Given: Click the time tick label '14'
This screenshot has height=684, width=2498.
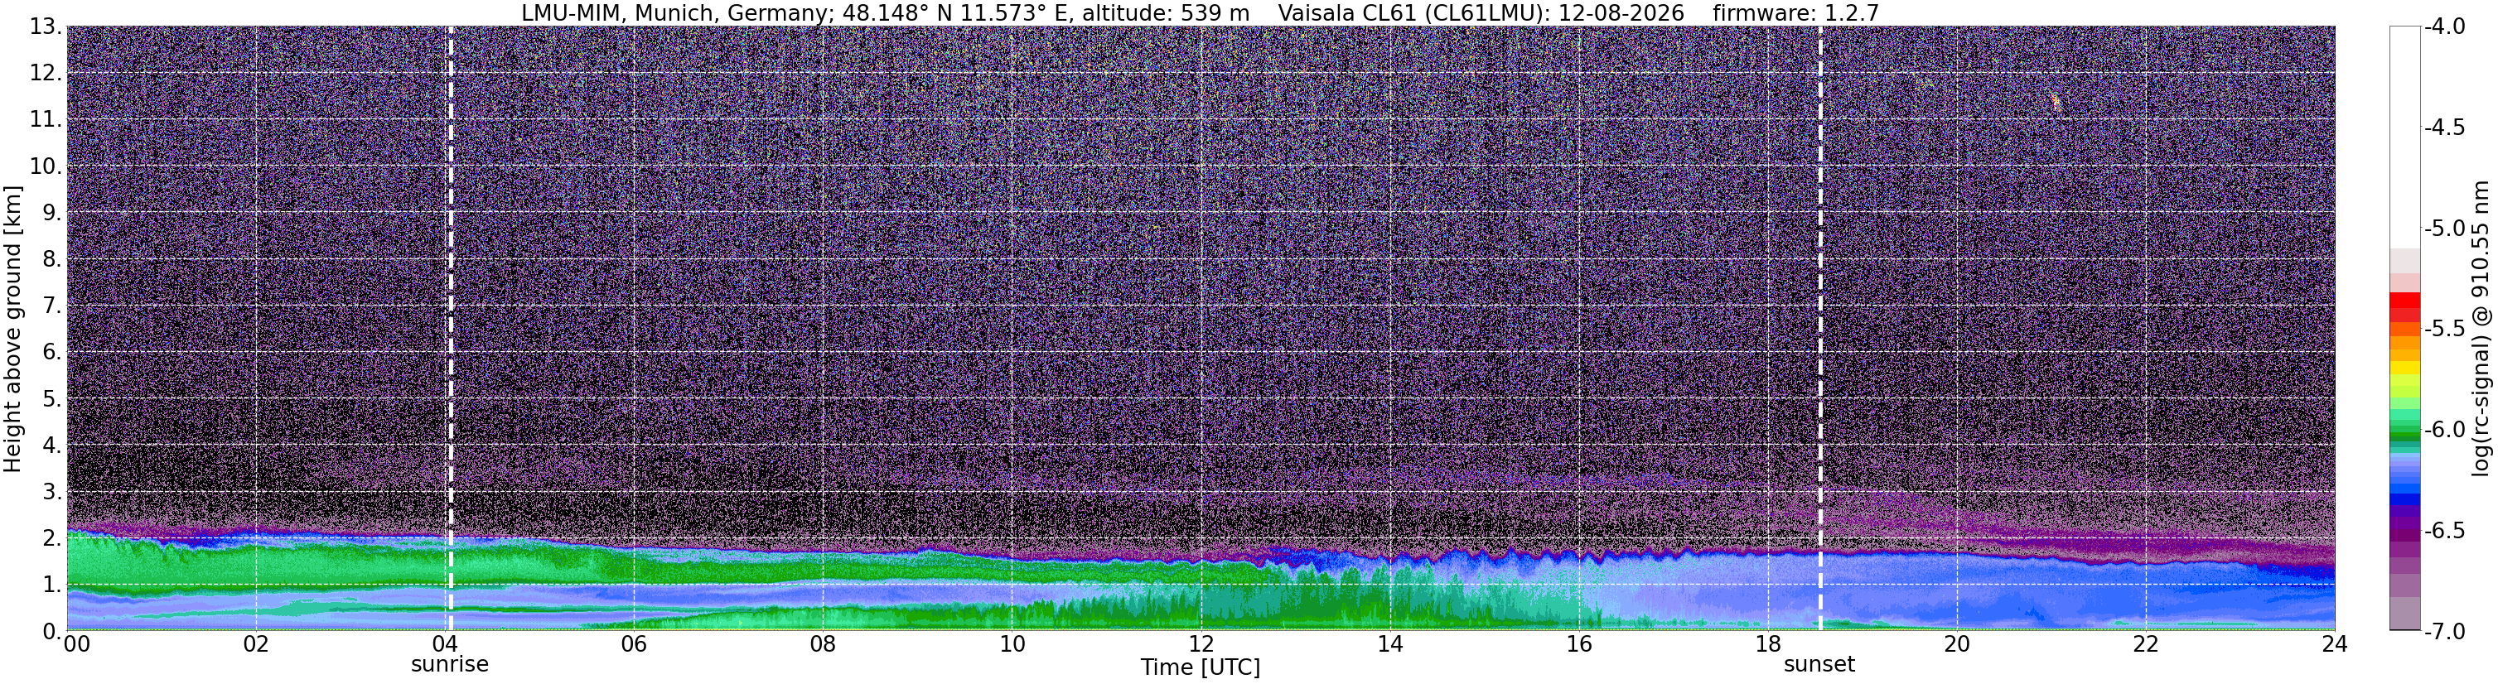Looking at the screenshot, I should (1390, 644).
